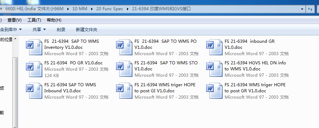Image resolution: width=319 pixels, height=128 pixels.
Task: Select Word icon of SAP TO WMS Inventory V1.0.doc
Action: 34,47
